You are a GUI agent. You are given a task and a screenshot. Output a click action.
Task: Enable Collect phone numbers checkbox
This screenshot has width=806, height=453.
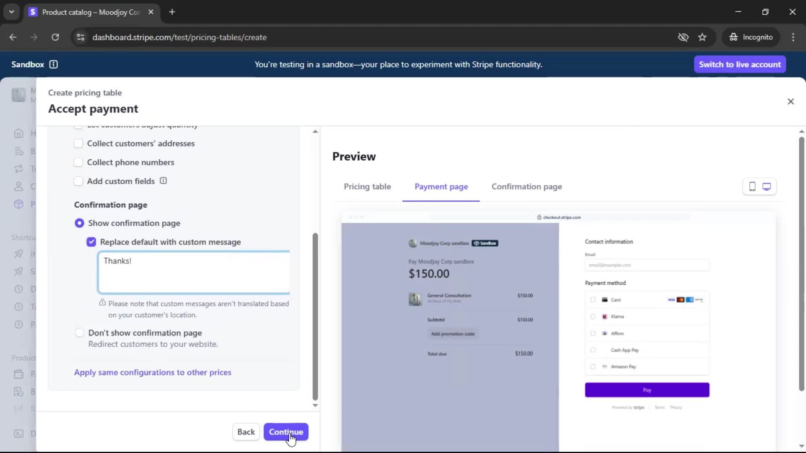tap(79, 162)
